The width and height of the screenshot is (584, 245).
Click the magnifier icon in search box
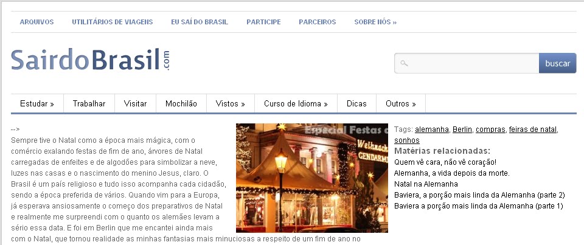[404, 63]
